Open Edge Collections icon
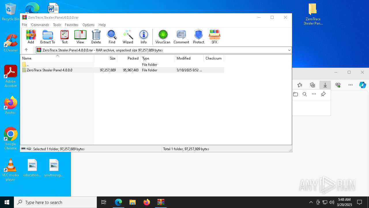The image size is (369, 208). (x=312, y=85)
